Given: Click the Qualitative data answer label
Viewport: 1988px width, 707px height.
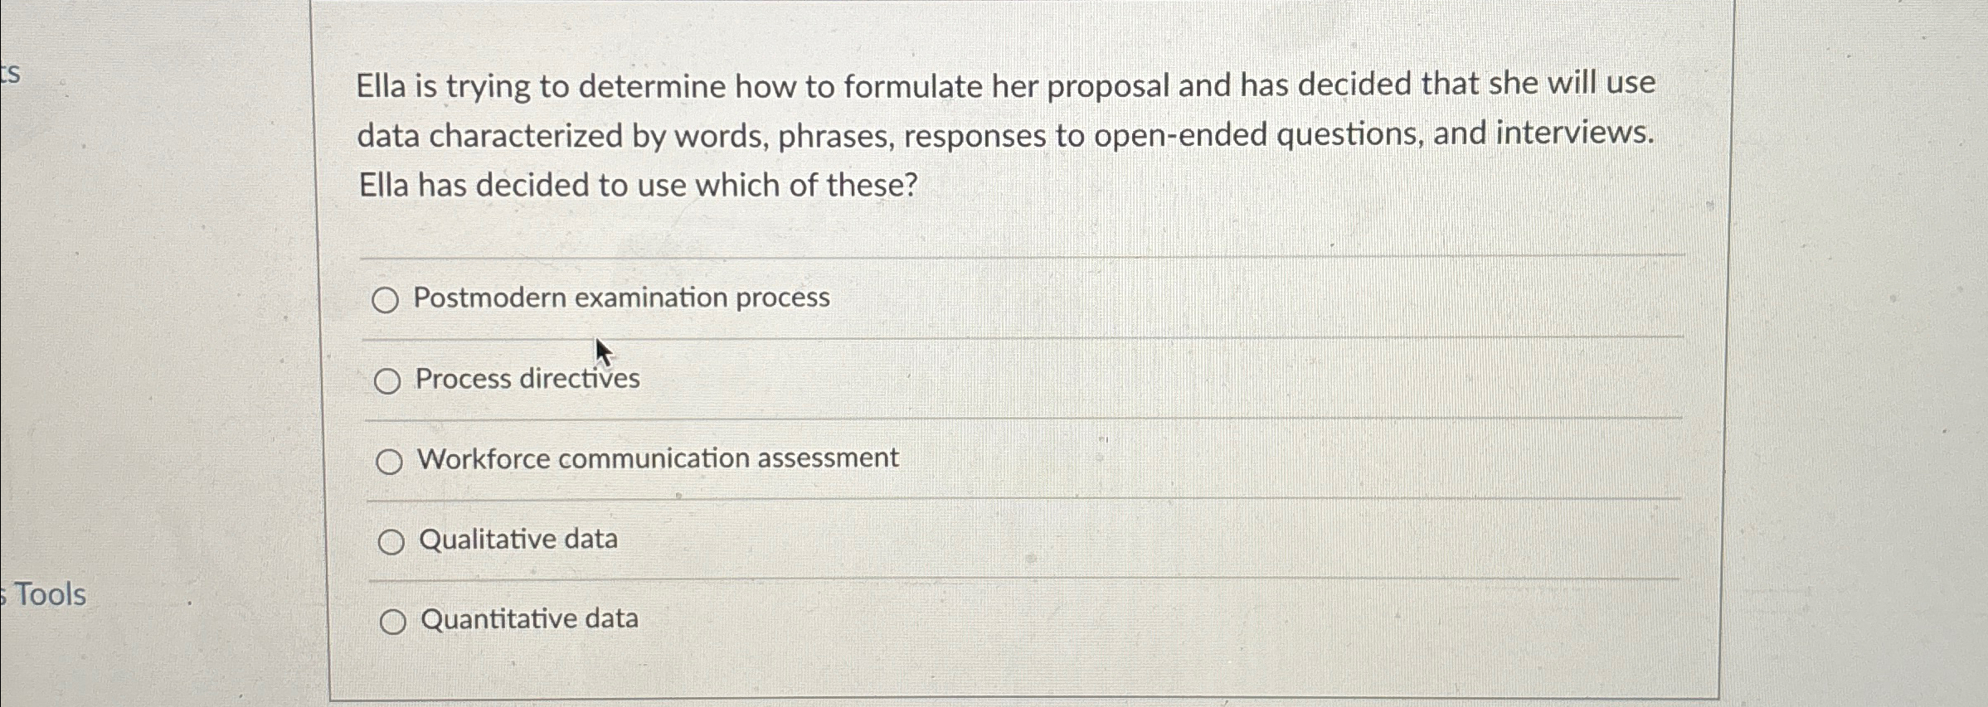Looking at the screenshot, I should (x=518, y=539).
